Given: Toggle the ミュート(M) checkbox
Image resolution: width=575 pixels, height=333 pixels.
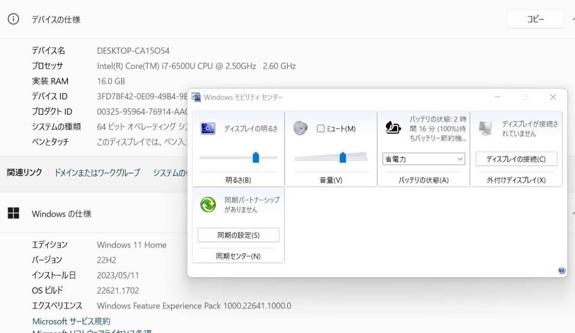Looking at the screenshot, I should [x=321, y=129].
